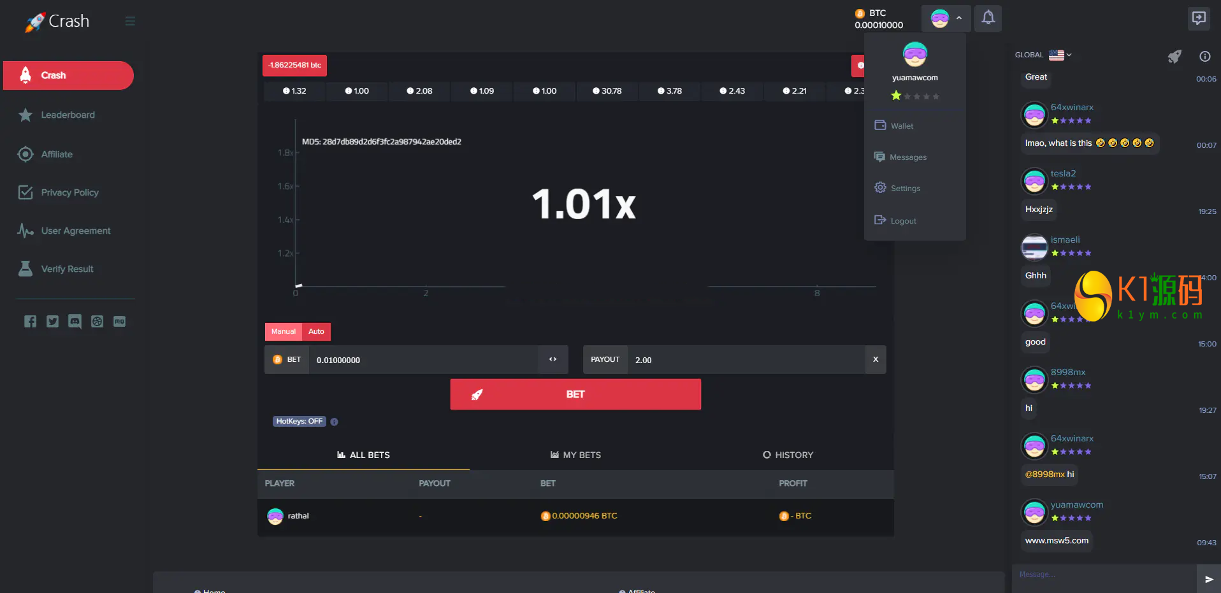Click the 0.00000946 BTC bet value

[x=579, y=516]
